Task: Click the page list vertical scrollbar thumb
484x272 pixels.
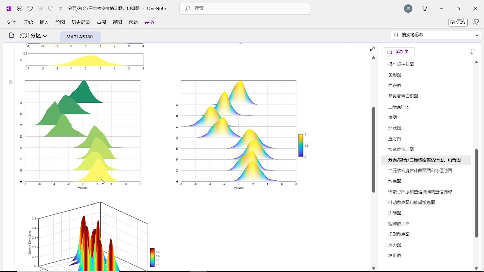Action: pos(476,193)
